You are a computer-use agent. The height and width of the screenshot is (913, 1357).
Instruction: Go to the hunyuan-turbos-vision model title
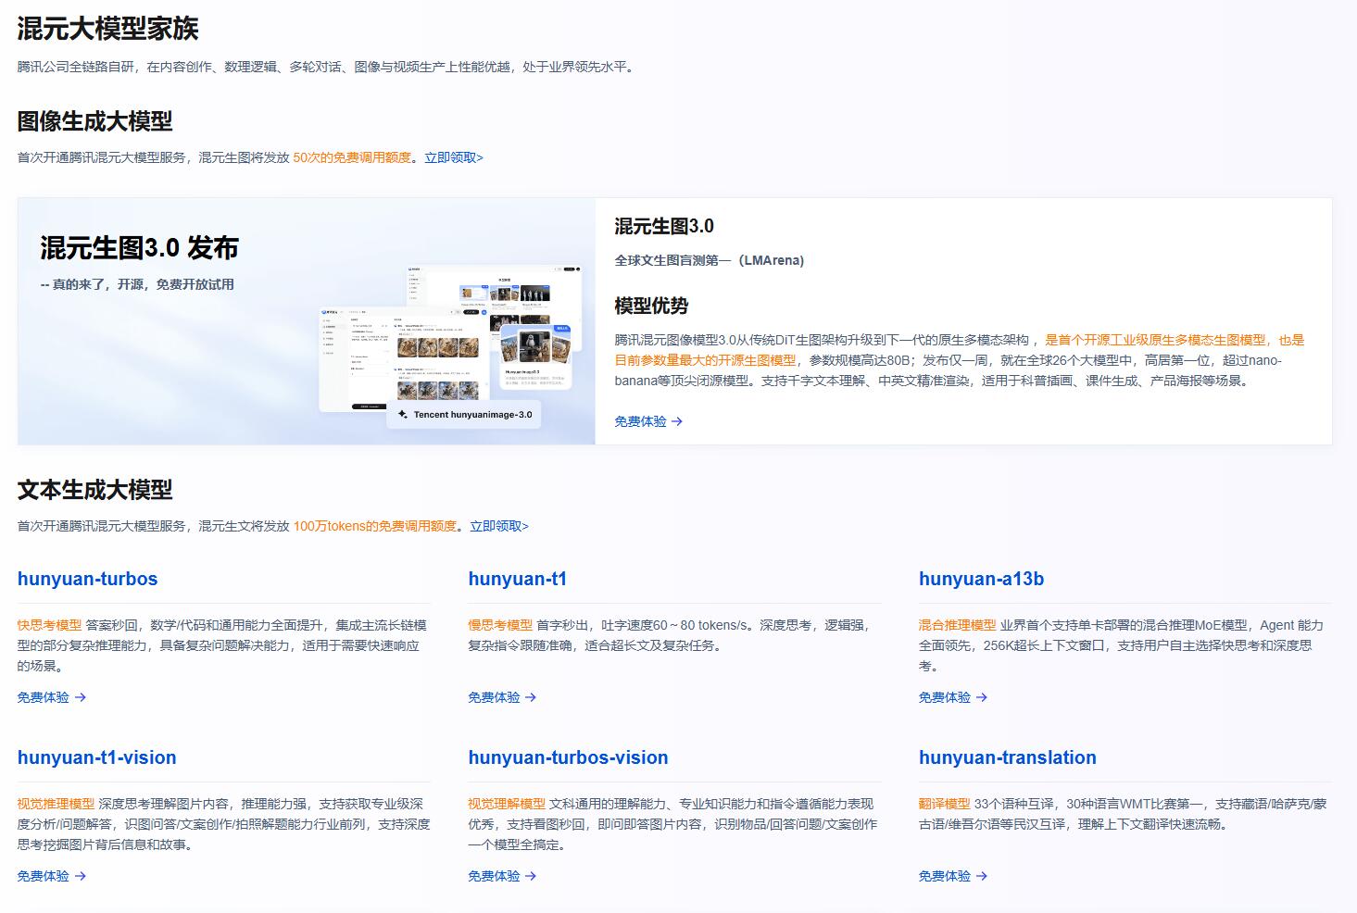click(568, 757)
